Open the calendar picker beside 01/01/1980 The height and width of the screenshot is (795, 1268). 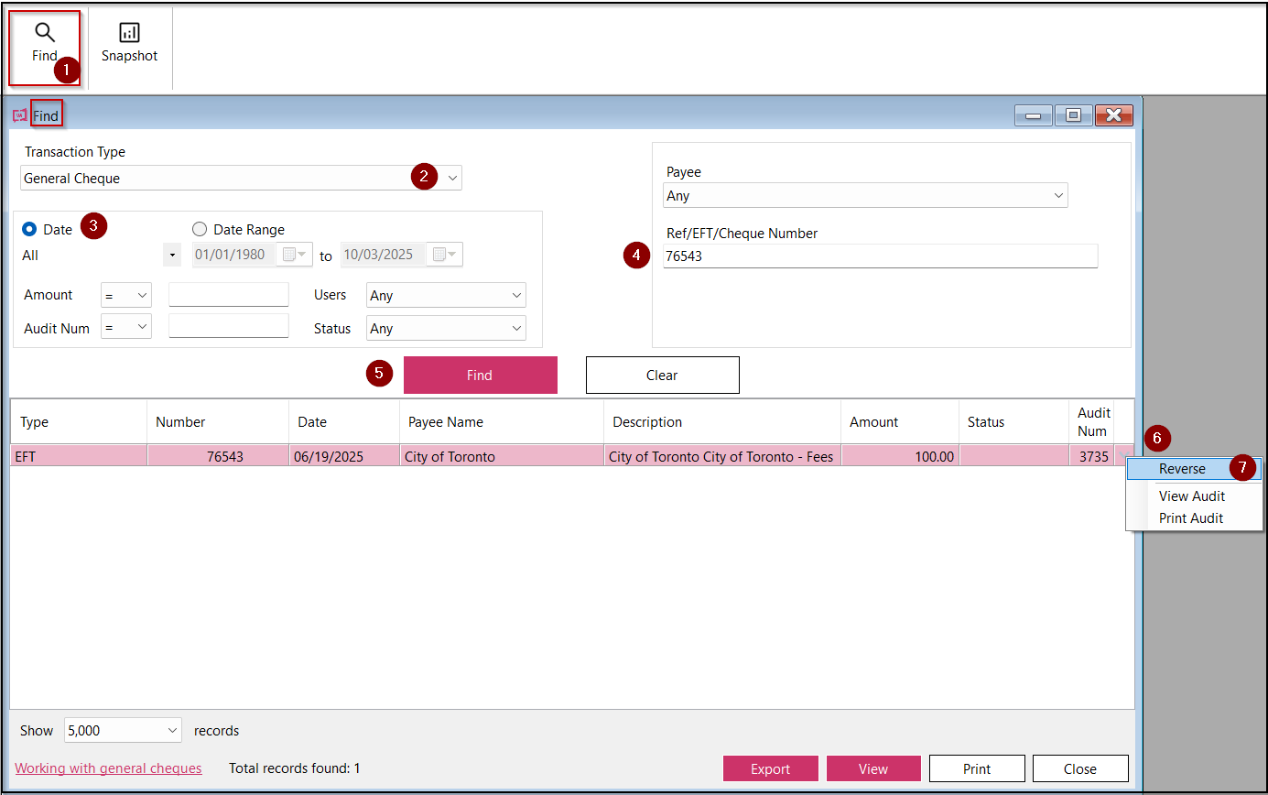point(295,255)
